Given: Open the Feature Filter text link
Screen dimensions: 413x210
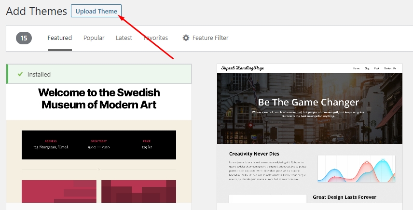Looking at the screenshot, I should point(210,38).
